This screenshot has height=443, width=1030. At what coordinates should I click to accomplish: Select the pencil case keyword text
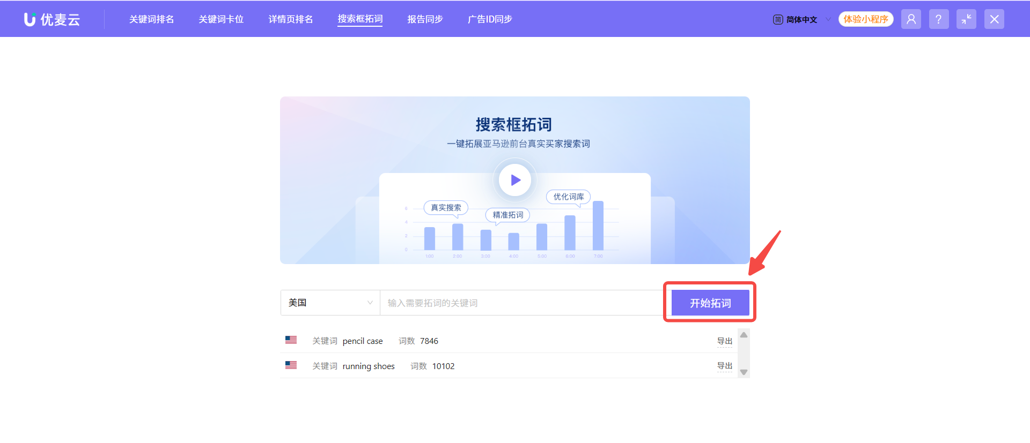point(363,341)
